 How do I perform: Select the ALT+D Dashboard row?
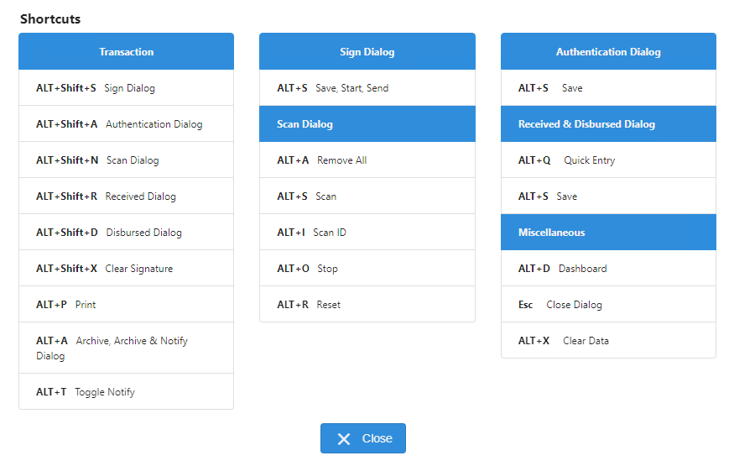(608, 269)
